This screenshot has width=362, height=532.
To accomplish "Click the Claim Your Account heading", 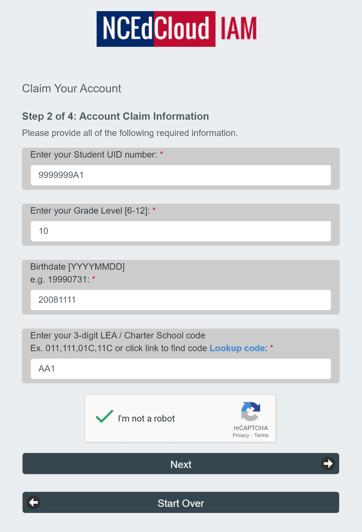I will click(x=72, y=89).
